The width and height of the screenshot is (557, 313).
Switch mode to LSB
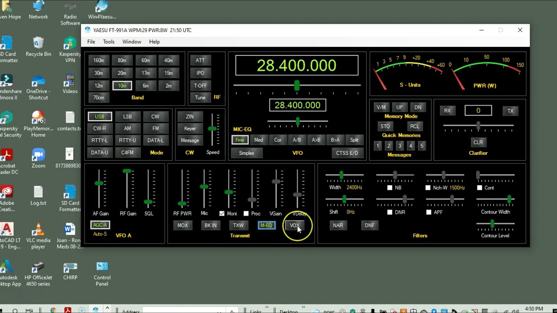pyautogui.click(x=127, y=117)
